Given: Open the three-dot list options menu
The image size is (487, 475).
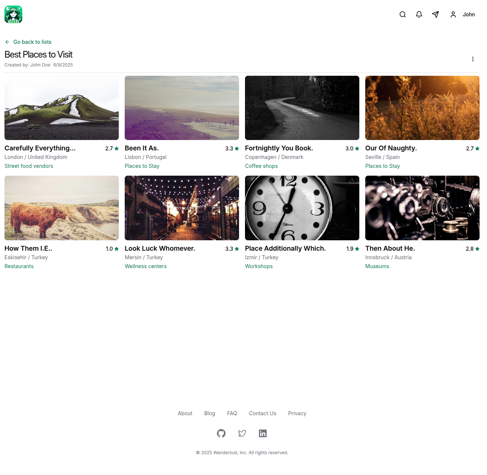Looking at the screenshot, I should [473, 59].
